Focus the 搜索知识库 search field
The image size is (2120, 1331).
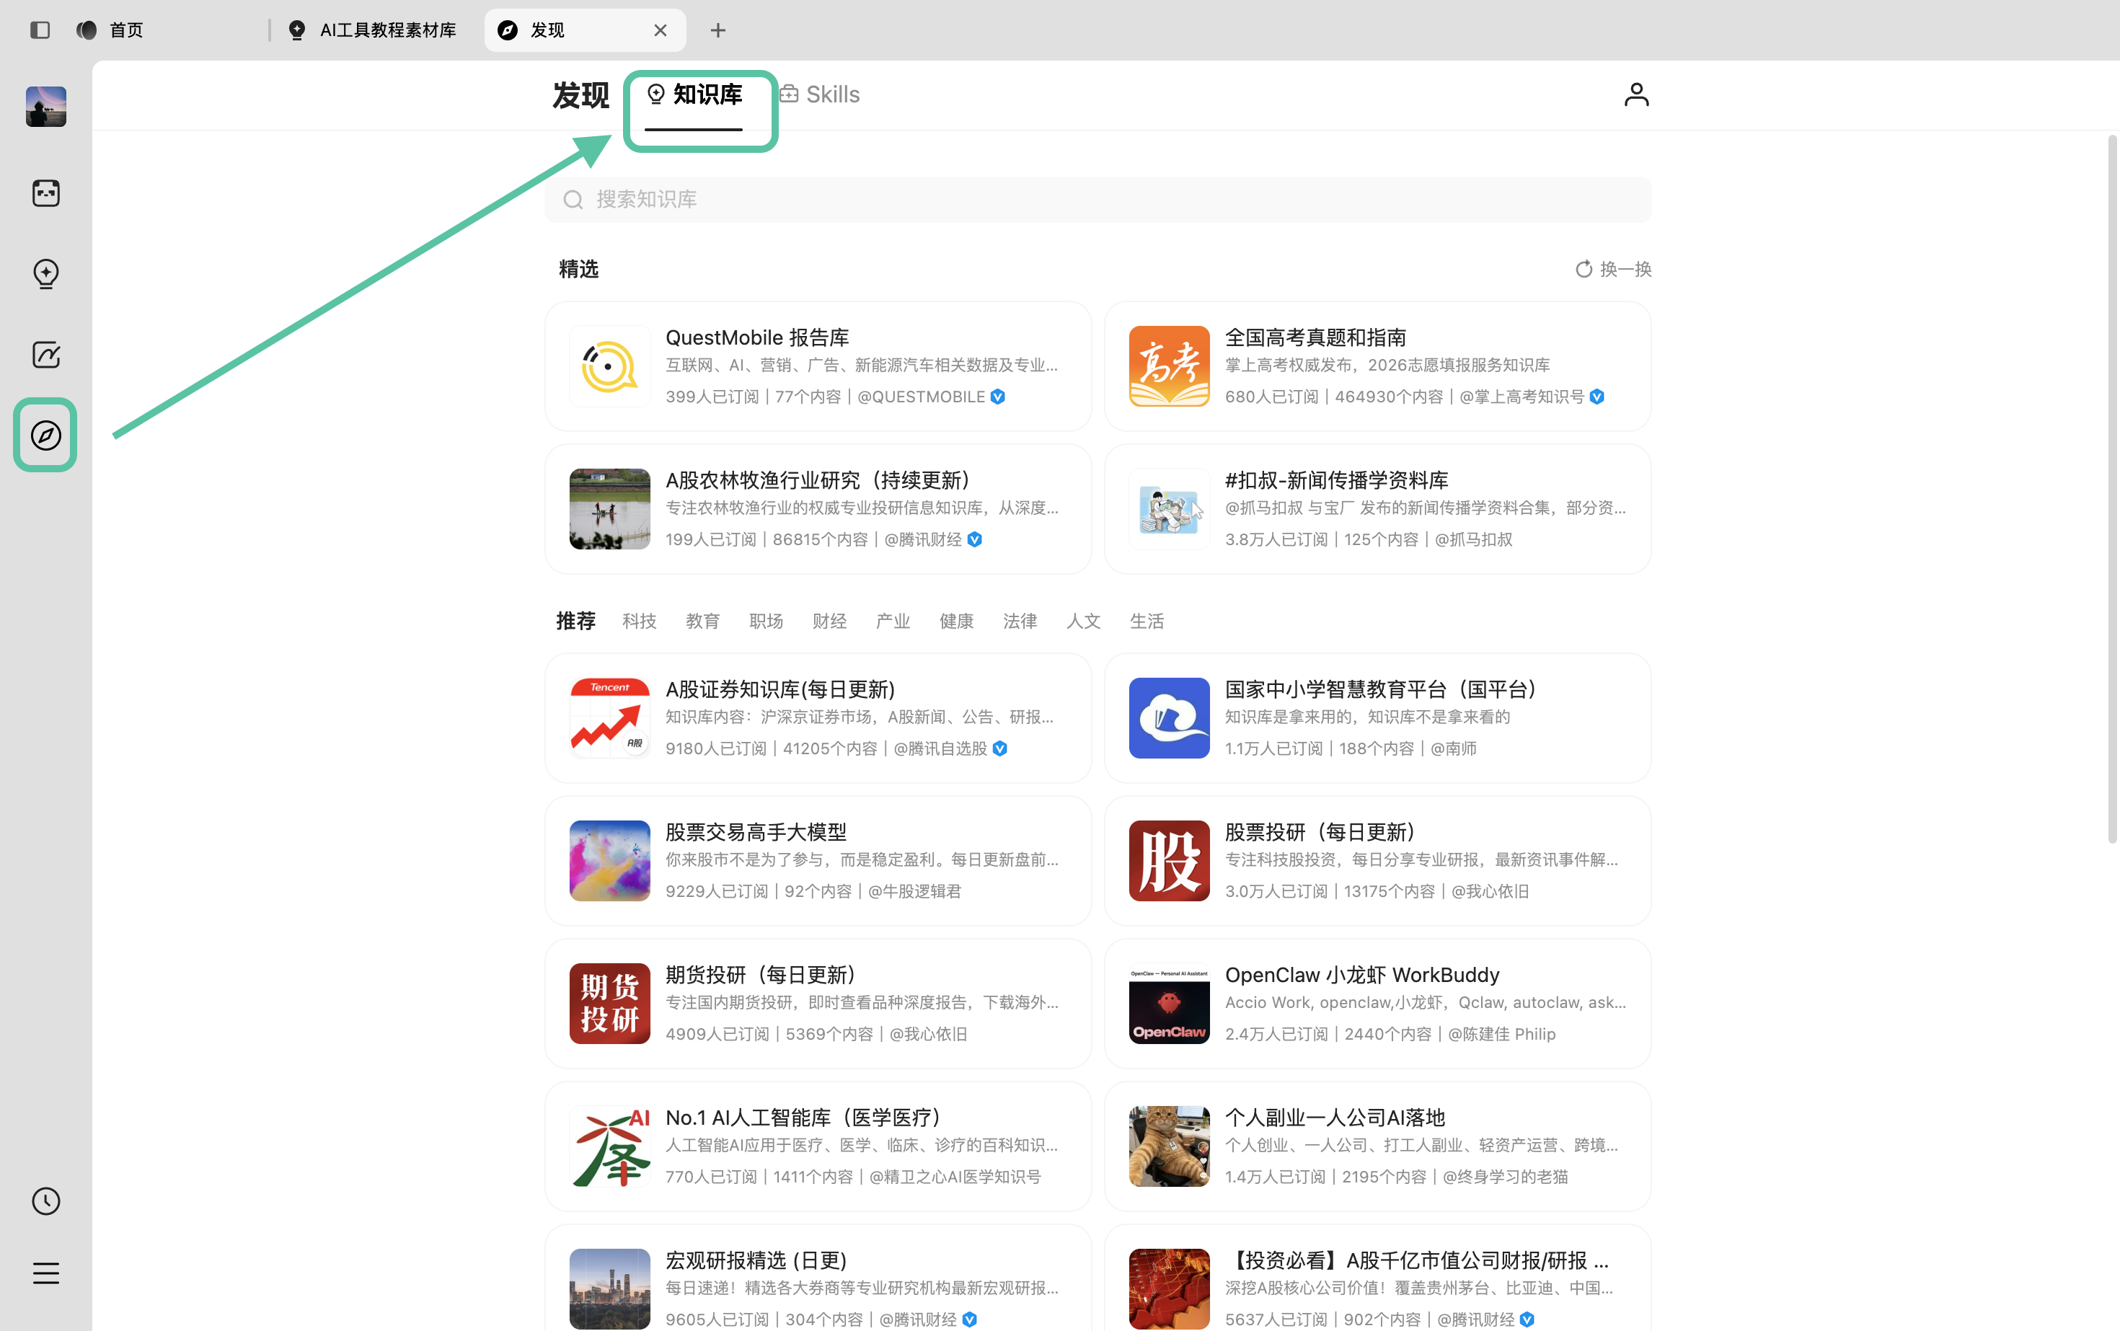pyautogui.click(x=1097, y=200)
